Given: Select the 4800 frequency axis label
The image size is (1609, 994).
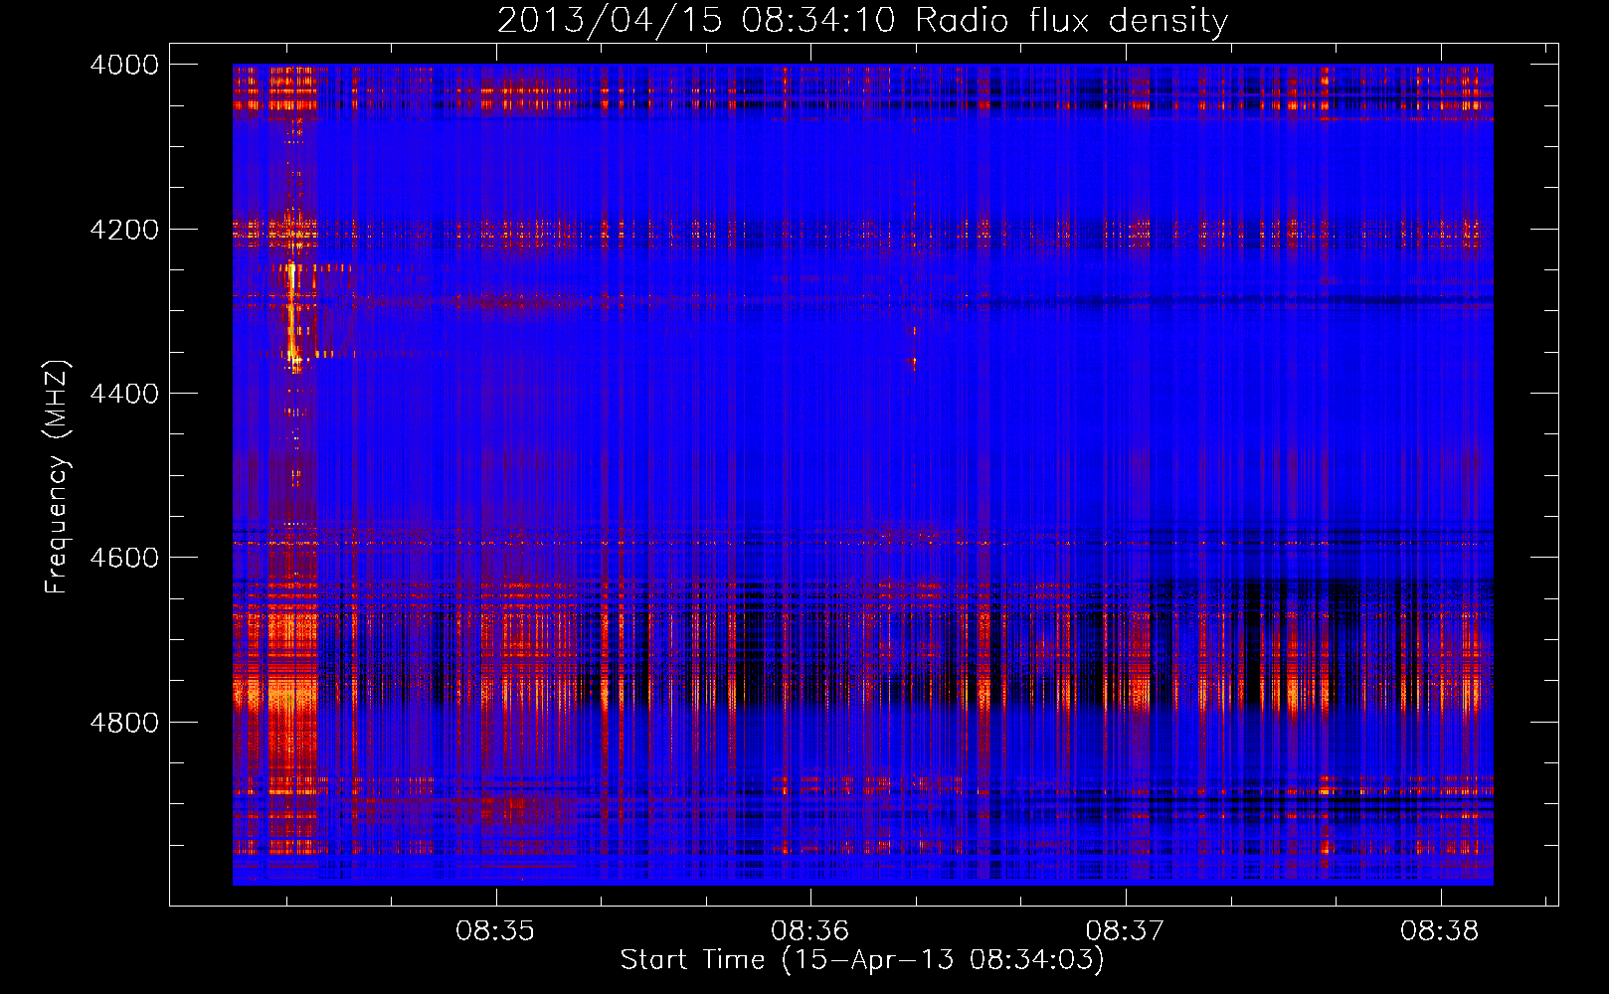Looking at the screenshot, I should point(124,723).
